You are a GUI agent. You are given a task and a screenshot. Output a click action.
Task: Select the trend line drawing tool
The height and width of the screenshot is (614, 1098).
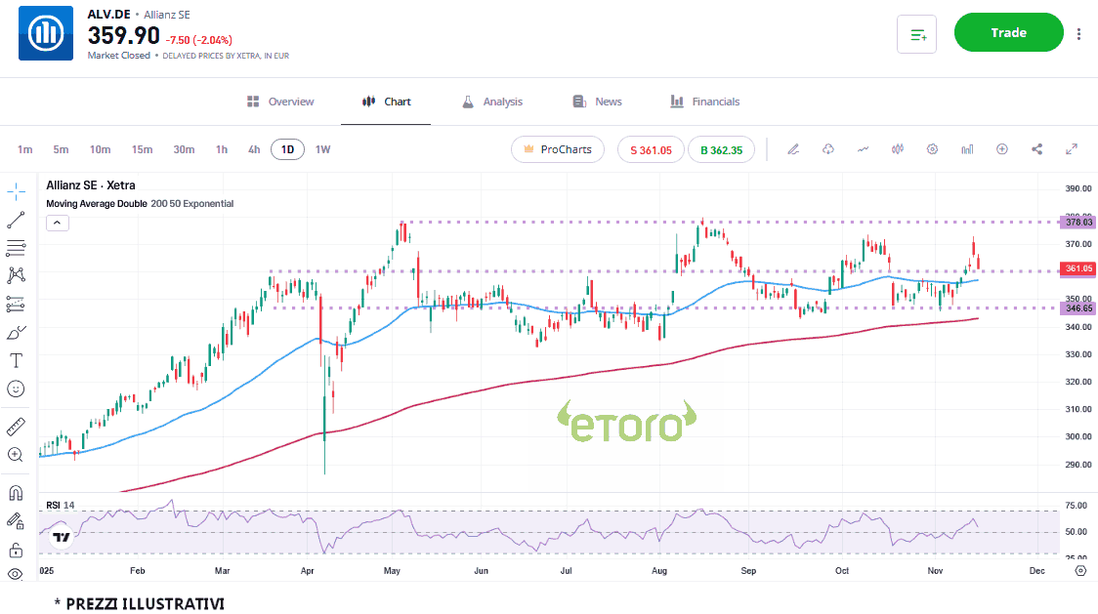16,220
